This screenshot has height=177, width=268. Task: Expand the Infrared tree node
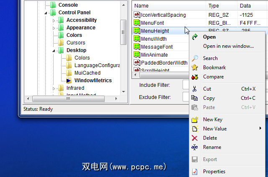coord(54,88)
